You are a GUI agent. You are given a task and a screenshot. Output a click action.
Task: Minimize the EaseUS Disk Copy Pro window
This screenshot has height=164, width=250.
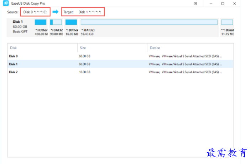coord(211,4)
